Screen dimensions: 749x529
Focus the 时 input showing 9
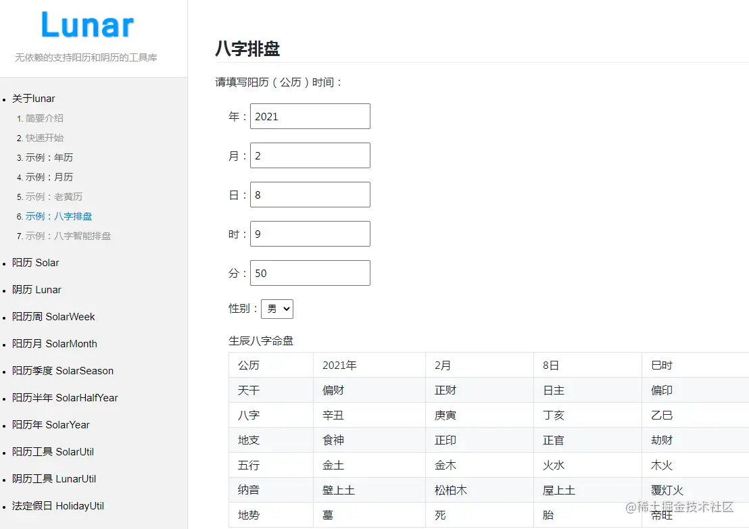pyautogui.click(x=310, y=234)
